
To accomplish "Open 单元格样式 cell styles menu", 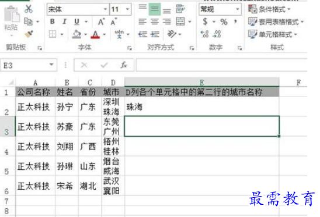I will pyautogui.click(x=273, y=34).
